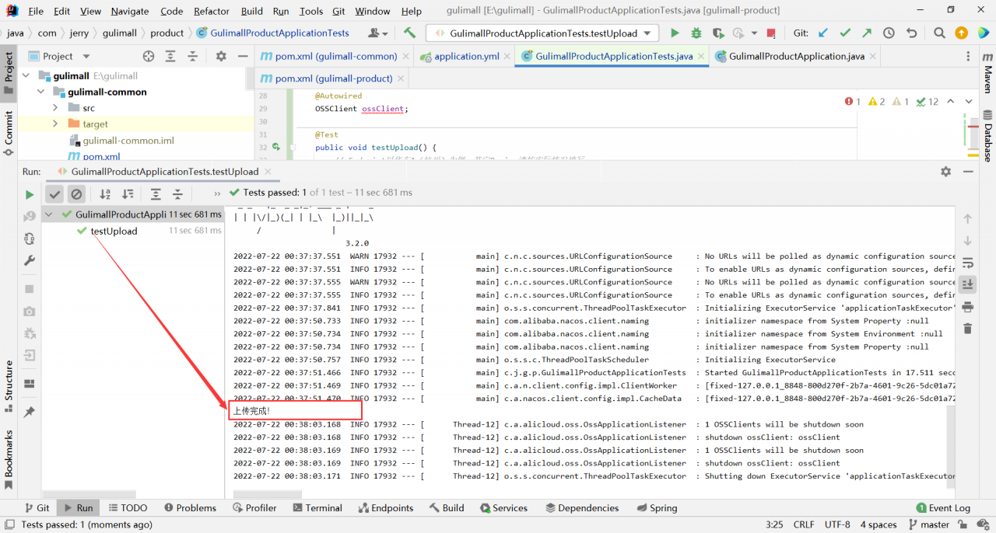Open Git Show History clock icon

[889, 33]
